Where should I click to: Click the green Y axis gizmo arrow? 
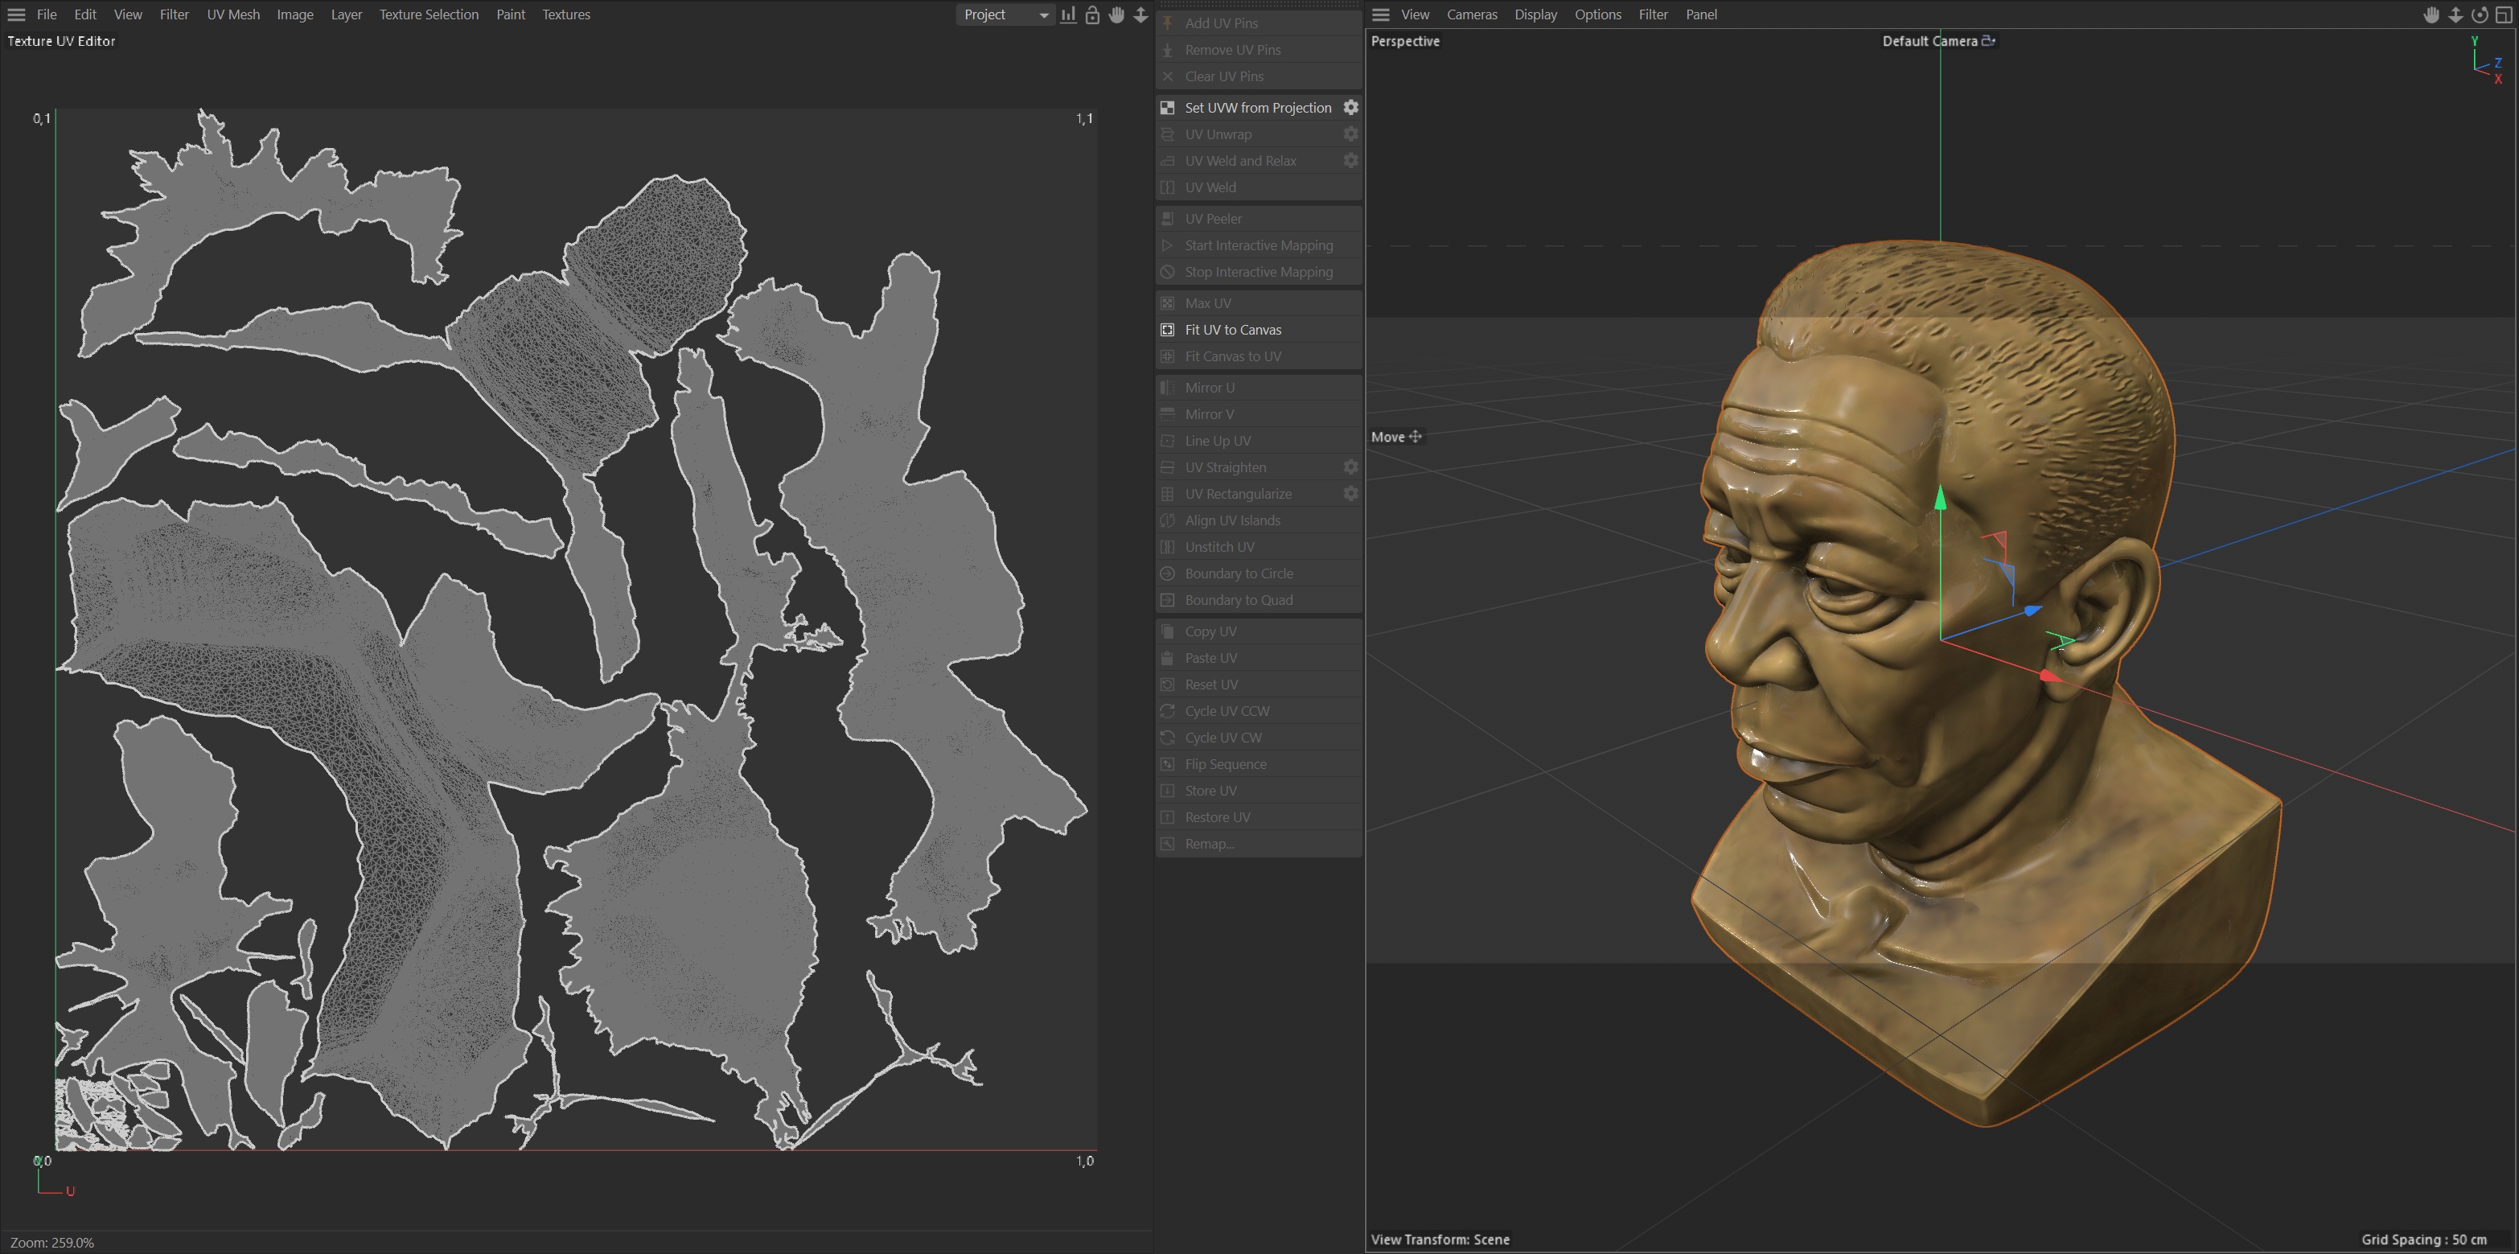(x=1941, y=500)
